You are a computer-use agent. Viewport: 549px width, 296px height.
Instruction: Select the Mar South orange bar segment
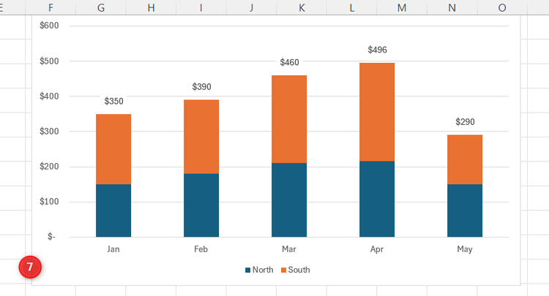(289, 119)
